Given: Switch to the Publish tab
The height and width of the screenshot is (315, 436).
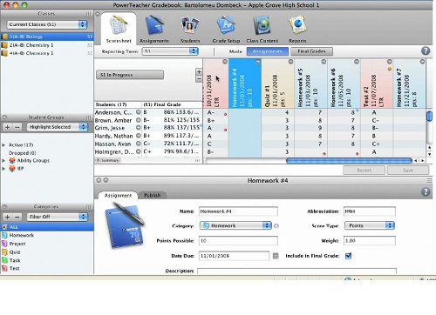Looking at the screenshot, I should tap(153, 195).
